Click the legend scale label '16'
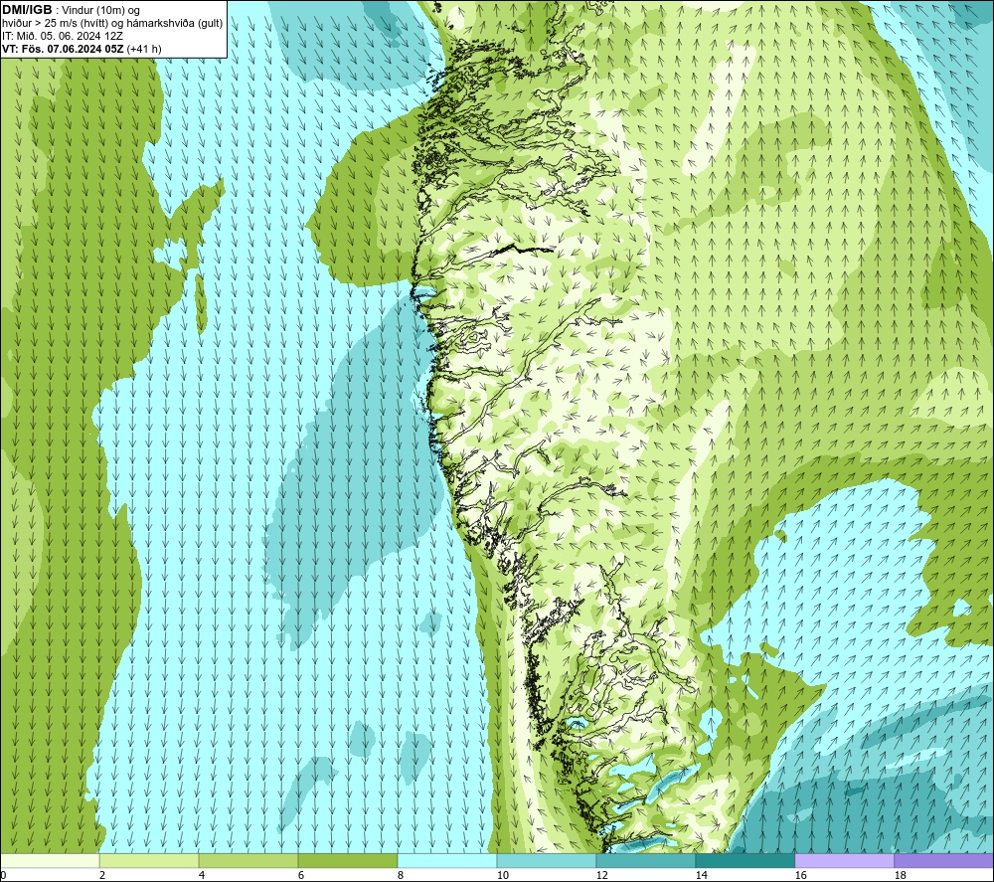 coord(800,876)
